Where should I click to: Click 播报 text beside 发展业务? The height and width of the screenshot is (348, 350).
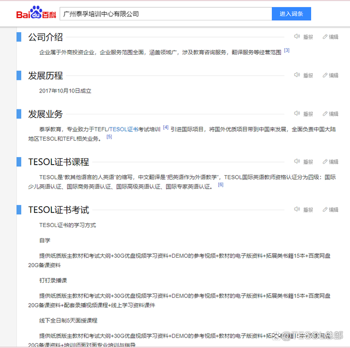[x=308, y=114]
